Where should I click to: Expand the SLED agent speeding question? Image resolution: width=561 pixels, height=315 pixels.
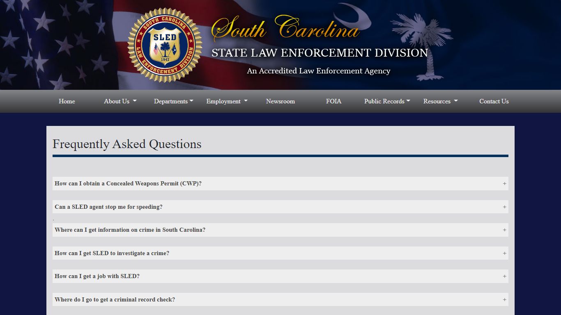tap(280, 207)
